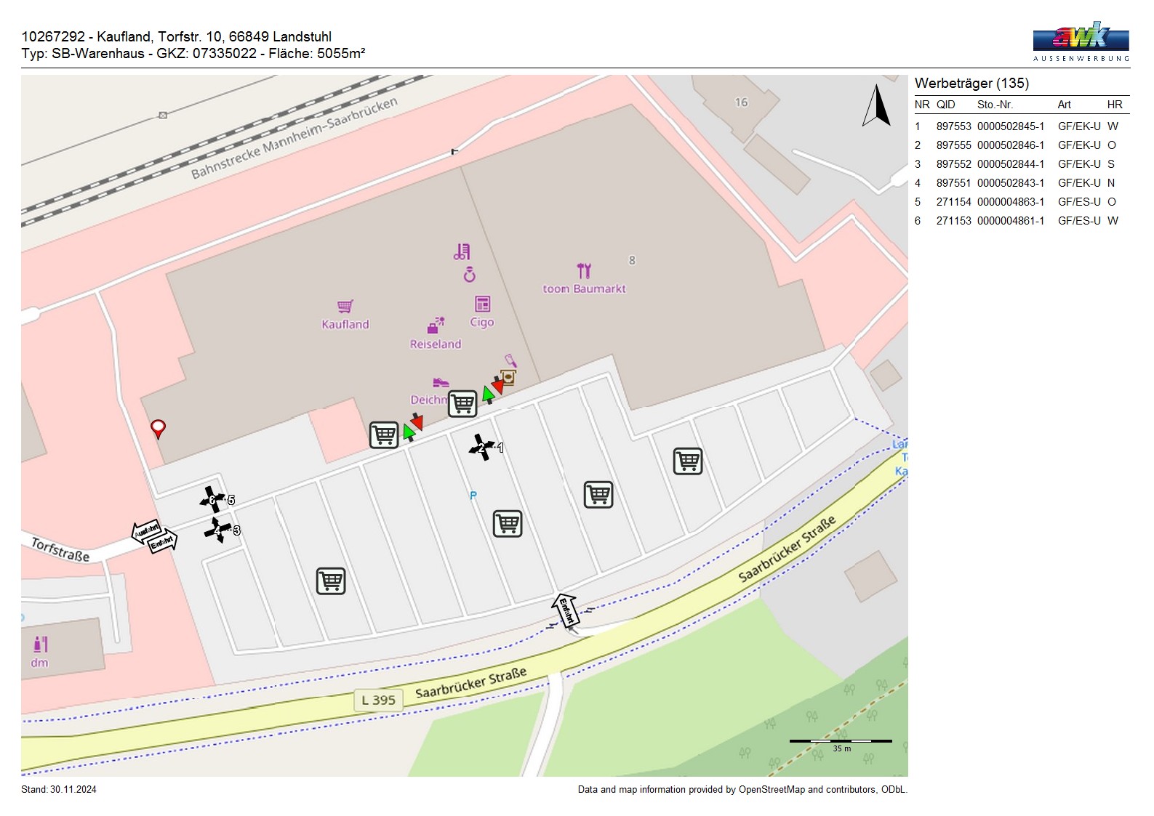Click the Sto.-Nr. column header

[x=995, y=105]
